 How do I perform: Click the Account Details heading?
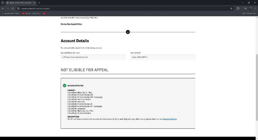[x=75, y=41]
